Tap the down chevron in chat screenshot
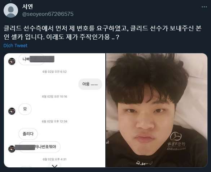211x172 pixels. pyautogui.click(x=54, y=166)
